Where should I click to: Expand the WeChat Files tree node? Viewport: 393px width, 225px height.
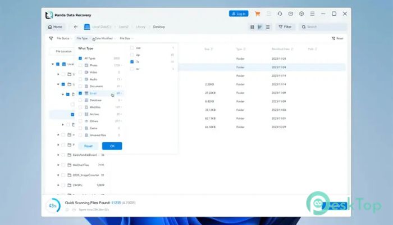58,165
